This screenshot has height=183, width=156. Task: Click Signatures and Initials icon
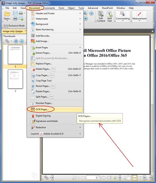click(x=33, y=121)
